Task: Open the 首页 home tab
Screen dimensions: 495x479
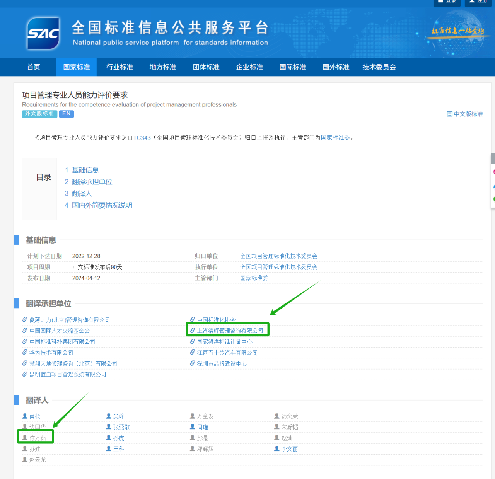Action: [34, 67]
